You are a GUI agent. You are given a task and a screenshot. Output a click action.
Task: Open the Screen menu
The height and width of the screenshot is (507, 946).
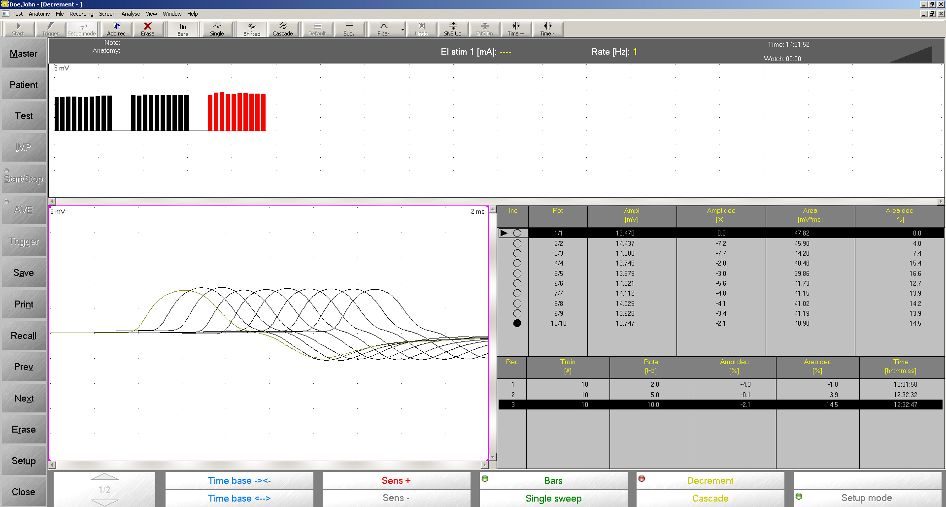tap(107, 14)
